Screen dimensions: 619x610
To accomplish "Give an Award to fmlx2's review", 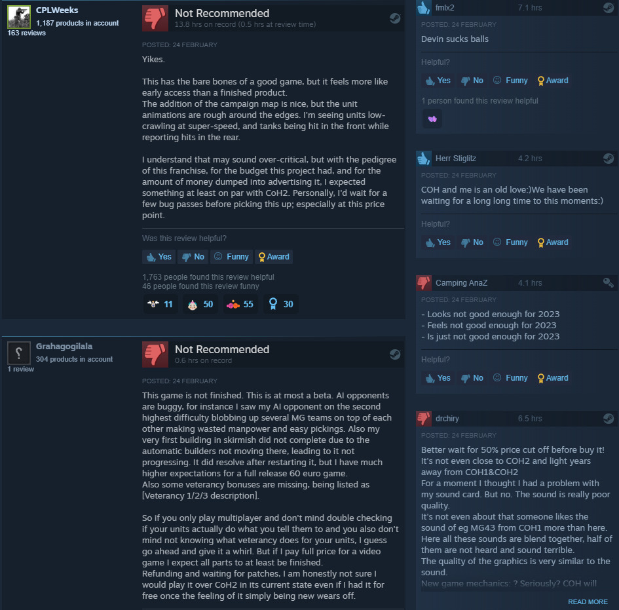I will [553, 81].
